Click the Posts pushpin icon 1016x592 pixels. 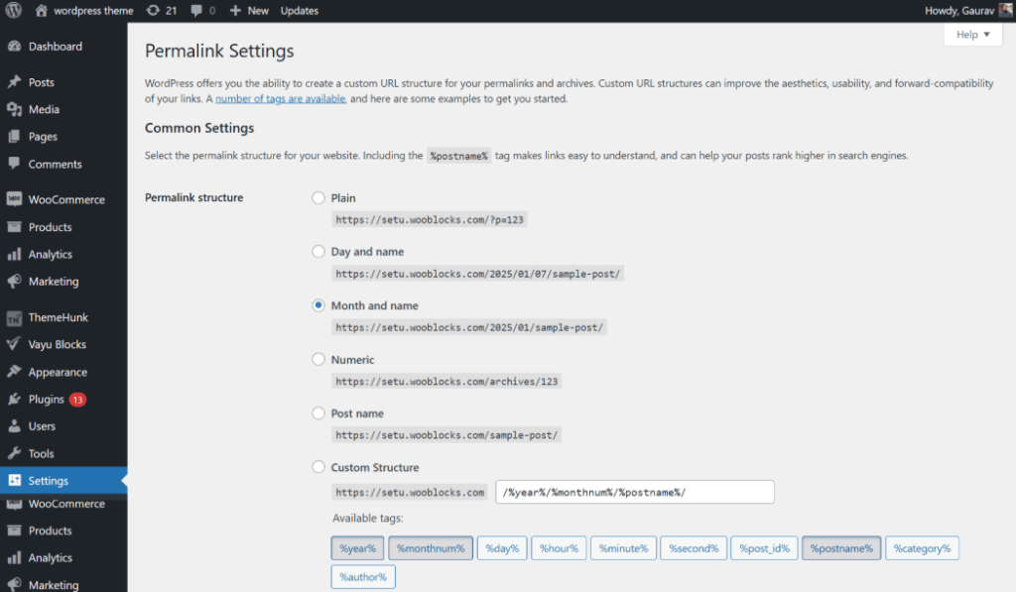click(14, 81)
